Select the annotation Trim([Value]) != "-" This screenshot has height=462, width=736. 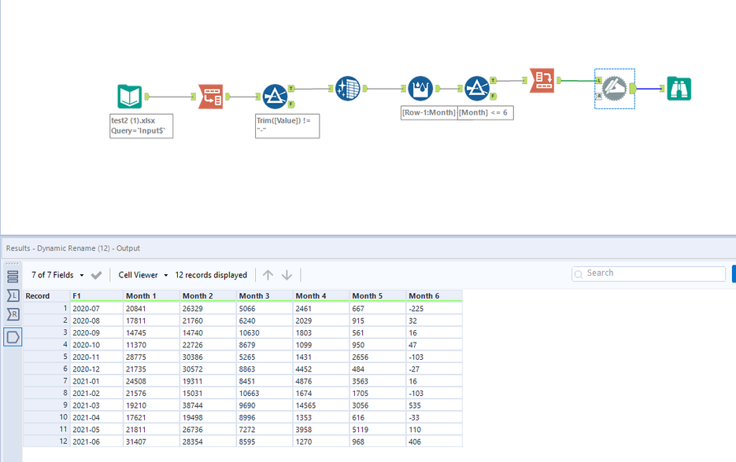[x=287, y=126]
